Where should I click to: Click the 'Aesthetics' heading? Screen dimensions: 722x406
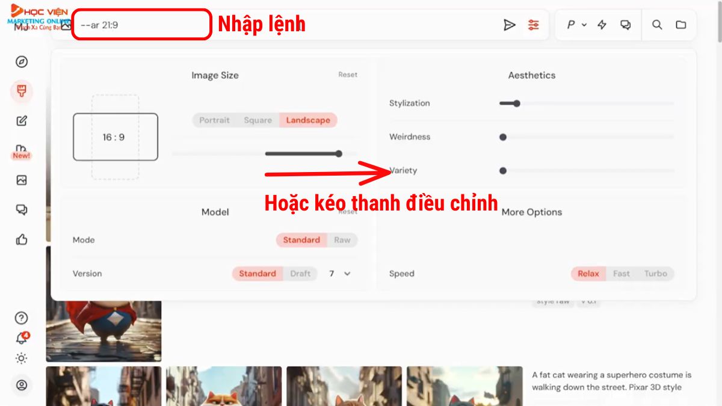[x=532, y=75]
